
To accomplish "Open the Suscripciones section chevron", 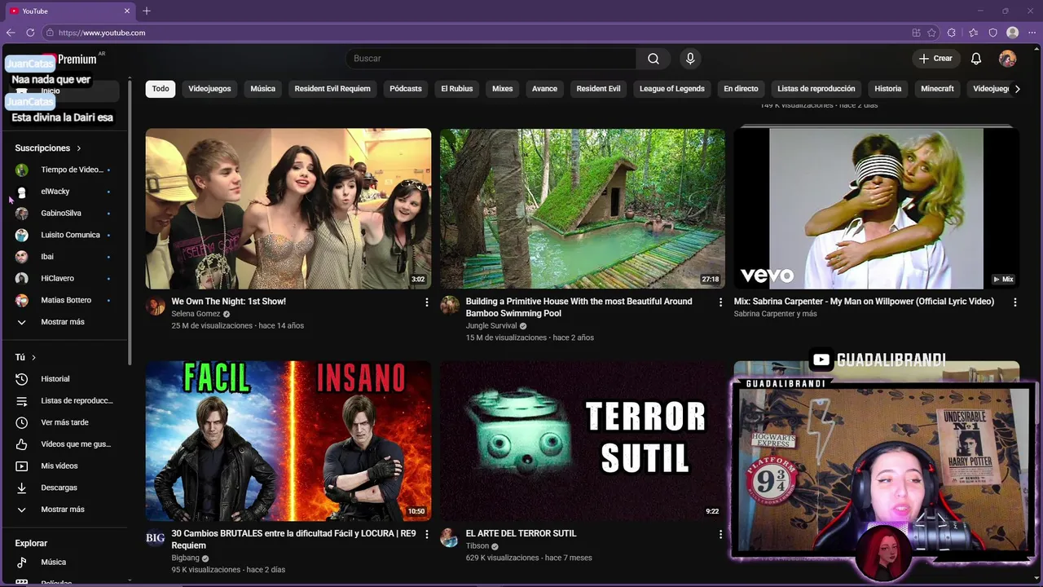I will [79, 148].
